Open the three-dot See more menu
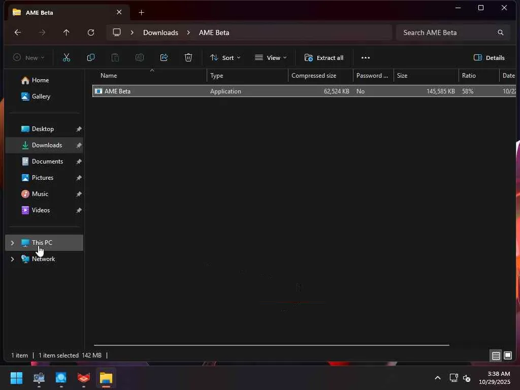 (366, 58)
